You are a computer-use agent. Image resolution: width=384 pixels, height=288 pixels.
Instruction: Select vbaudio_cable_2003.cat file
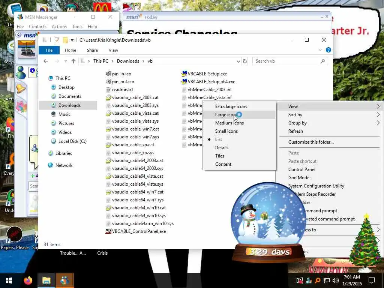[x=132, y=97]
